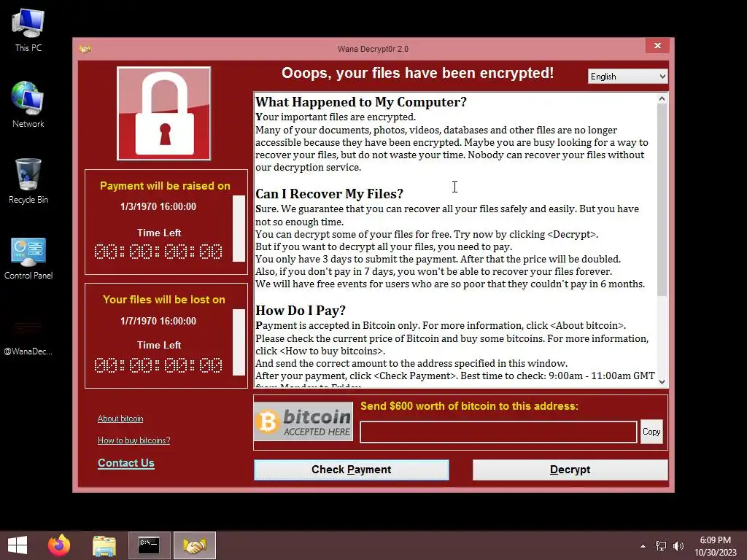Click the Decrypt button
747x560 pixels.
(x=570, y=470)
